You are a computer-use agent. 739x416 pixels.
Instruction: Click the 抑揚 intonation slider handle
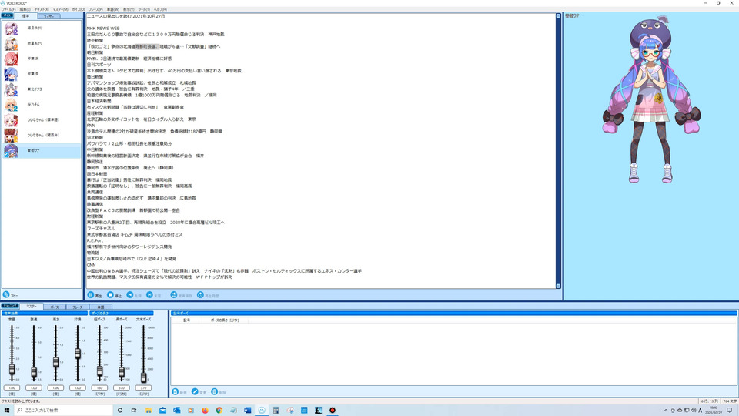click(78, 354)
